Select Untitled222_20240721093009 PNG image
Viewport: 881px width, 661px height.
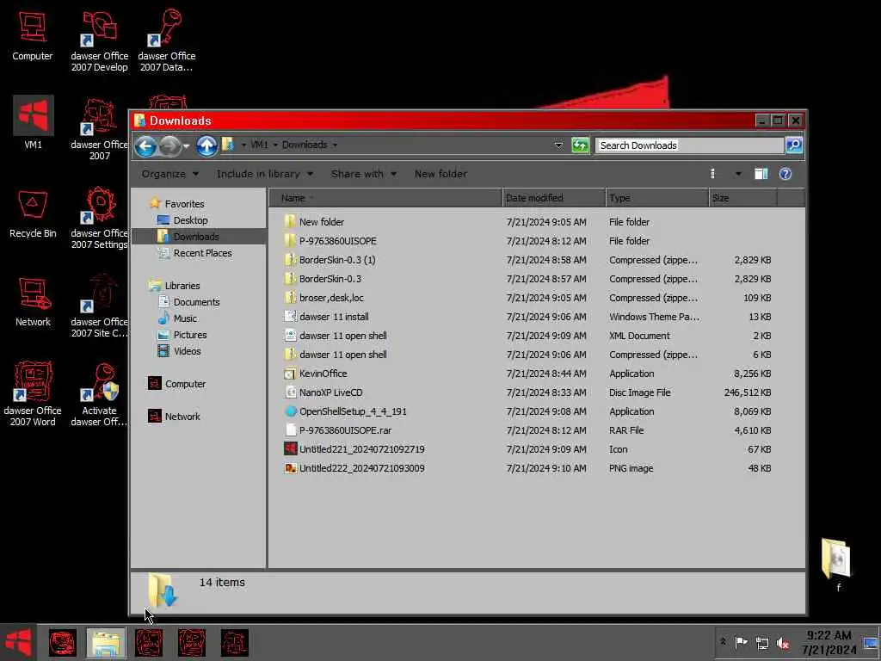click(x=528, y=468)
